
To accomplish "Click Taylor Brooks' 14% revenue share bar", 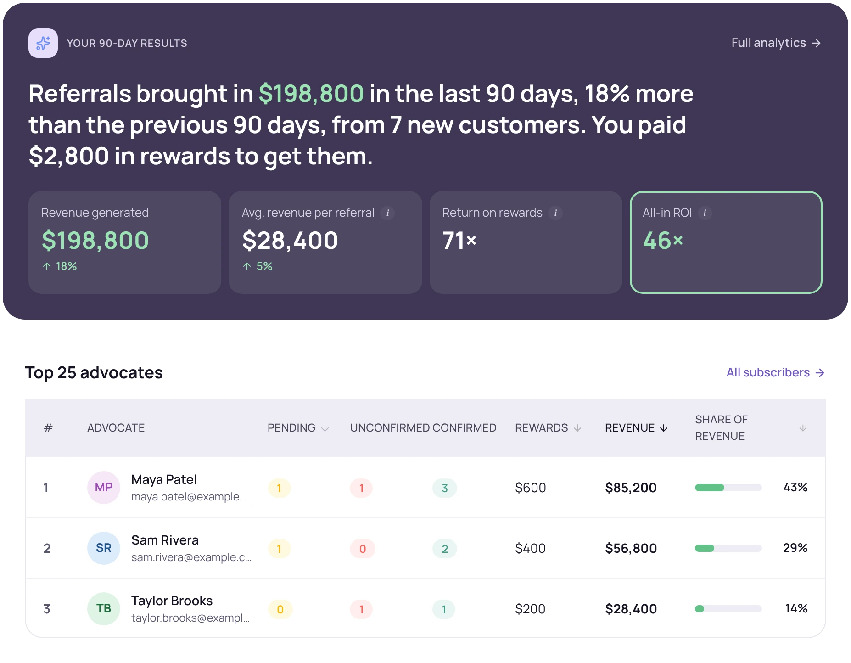I will coord(728,609).
